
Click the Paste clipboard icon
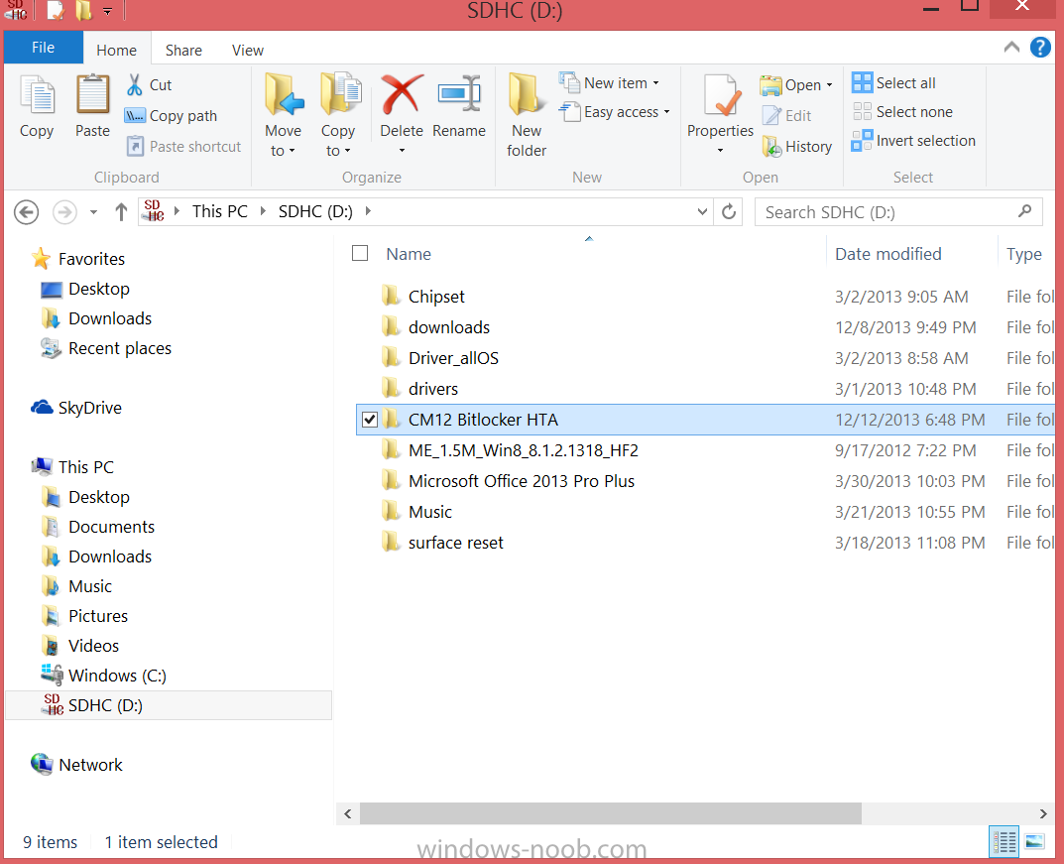pos(92,95)
